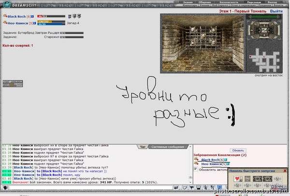Open Мой Скролл submenu link

(220, 5)
